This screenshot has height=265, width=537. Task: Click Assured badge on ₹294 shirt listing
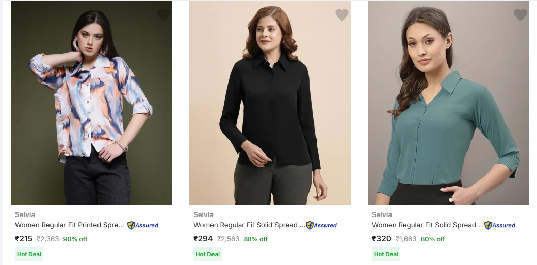click(321, 225)
